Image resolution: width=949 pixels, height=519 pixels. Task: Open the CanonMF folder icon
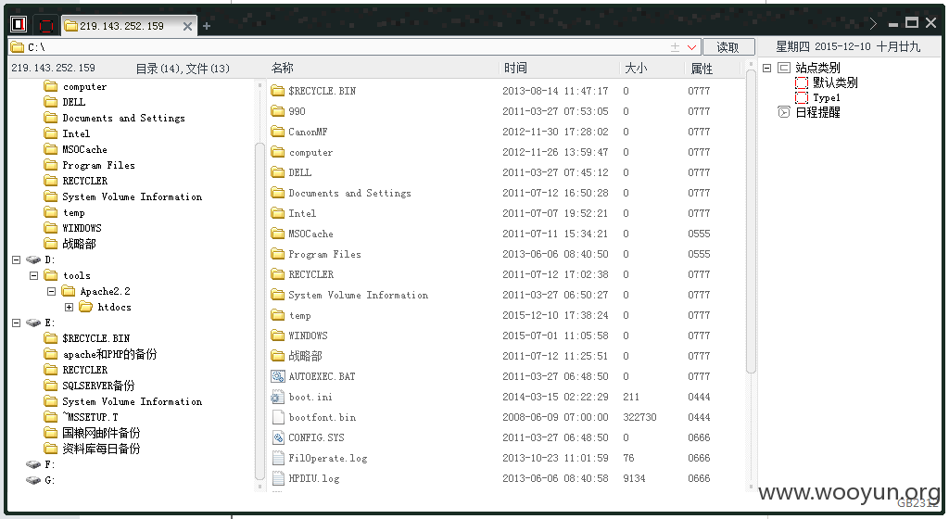coord(278,132)
